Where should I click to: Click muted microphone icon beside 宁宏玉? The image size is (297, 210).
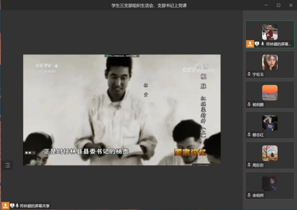pos(249,74)
